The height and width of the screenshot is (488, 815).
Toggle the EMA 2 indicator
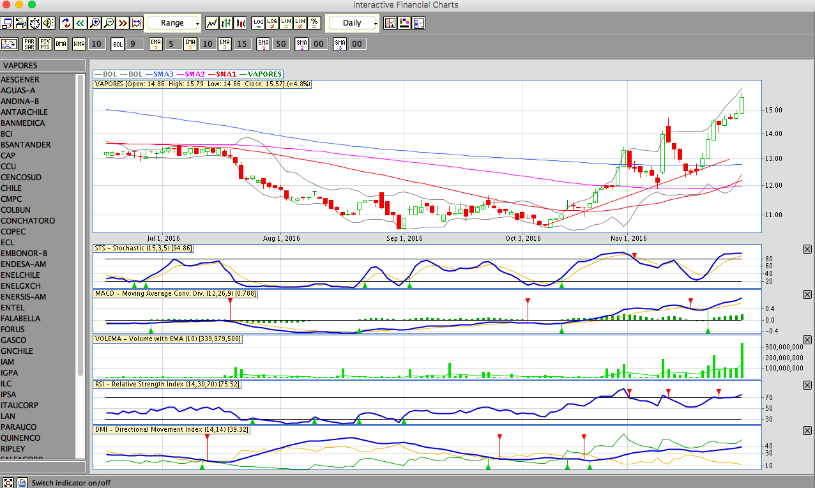190,44
